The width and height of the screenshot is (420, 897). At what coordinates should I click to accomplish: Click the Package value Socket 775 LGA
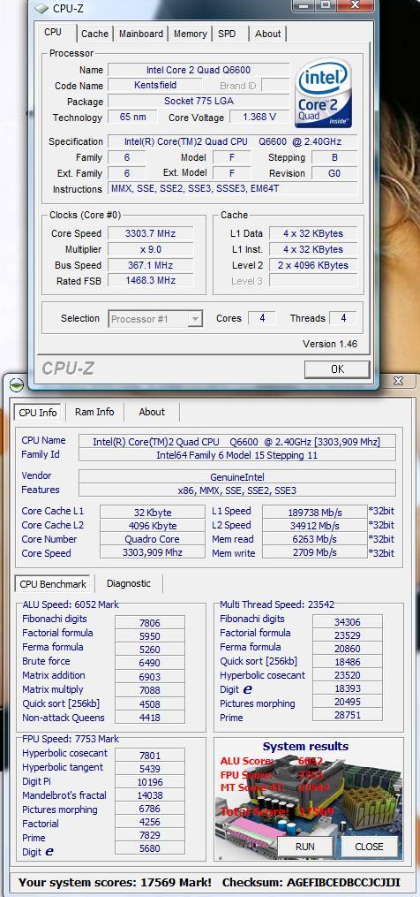coord(199,102)
